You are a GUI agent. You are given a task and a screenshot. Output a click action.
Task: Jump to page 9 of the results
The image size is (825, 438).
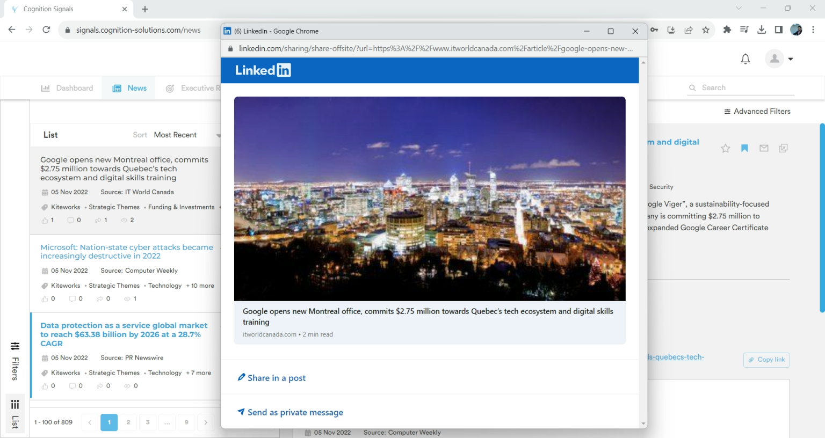click(x=186, y=422)
